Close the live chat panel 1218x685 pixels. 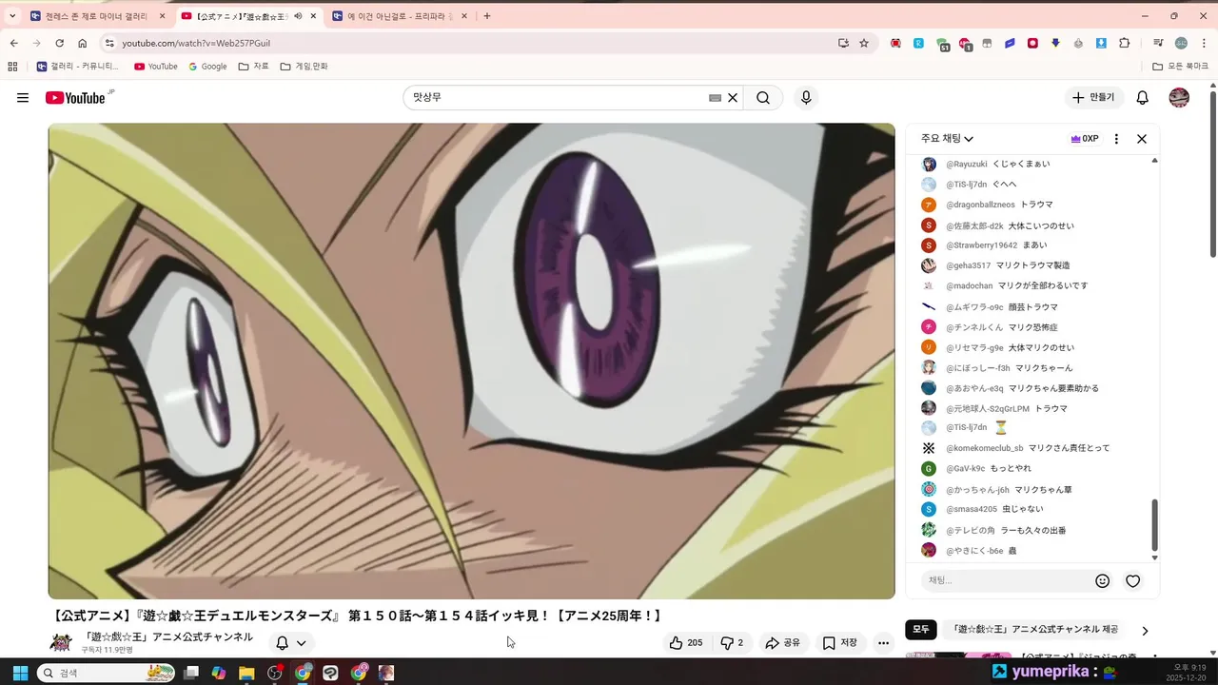point(1142,139)
